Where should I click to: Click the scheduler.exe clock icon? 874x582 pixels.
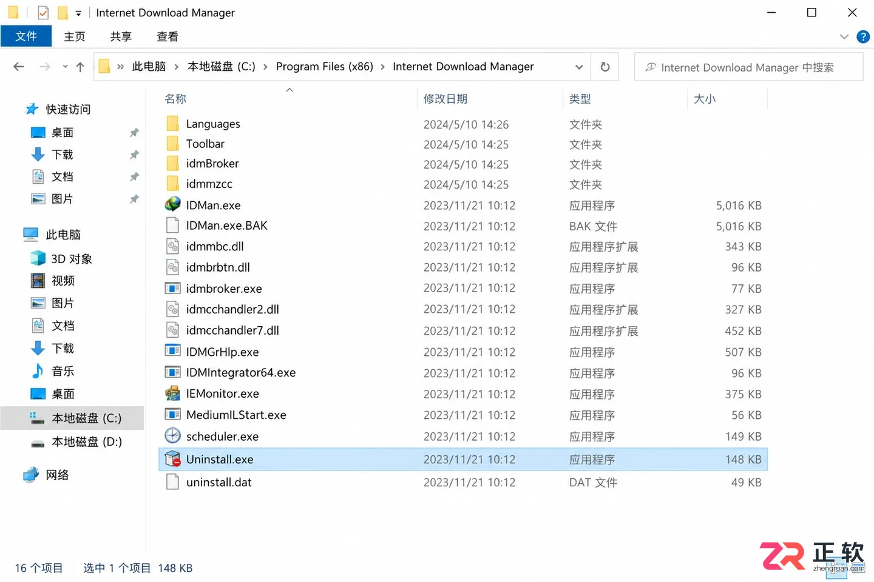[173, 436]
